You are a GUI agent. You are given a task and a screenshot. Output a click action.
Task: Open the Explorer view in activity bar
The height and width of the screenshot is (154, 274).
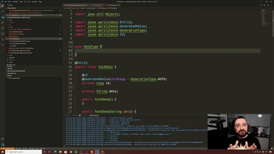point(3,6)
